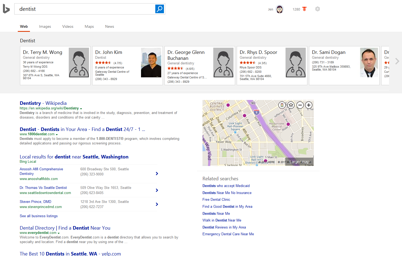402x256 pixels.
Task: Open the rewards medal icon
Action: click(304, 9)
